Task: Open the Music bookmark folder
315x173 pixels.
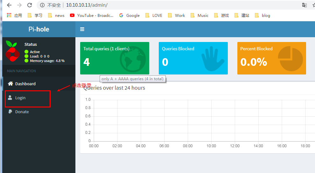Action: 199,16
